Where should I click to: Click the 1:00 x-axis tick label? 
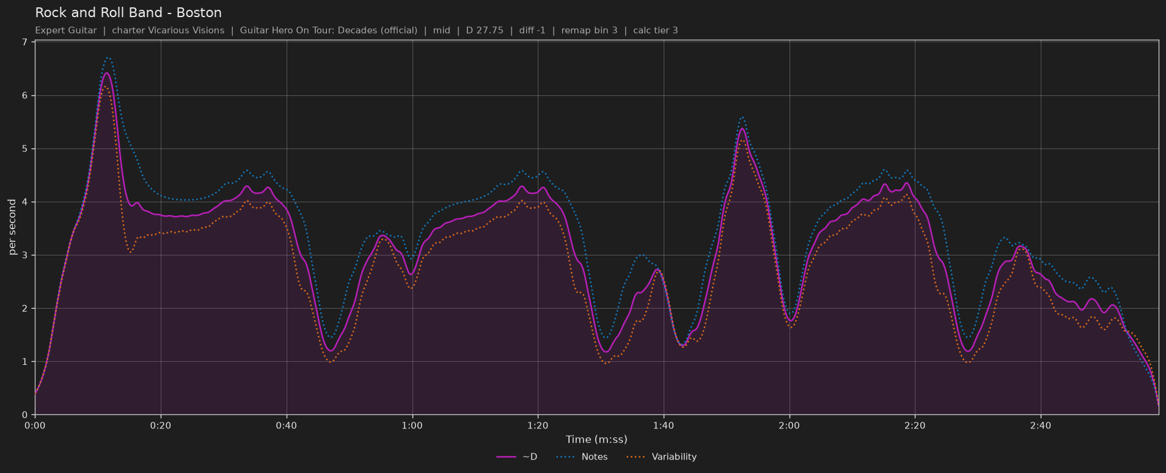tap(412, 425)
